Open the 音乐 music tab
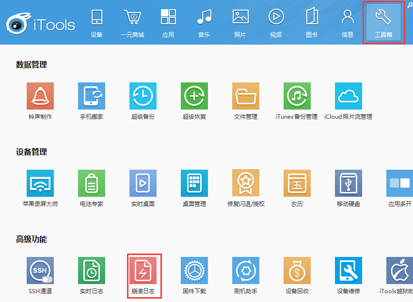 204,23
